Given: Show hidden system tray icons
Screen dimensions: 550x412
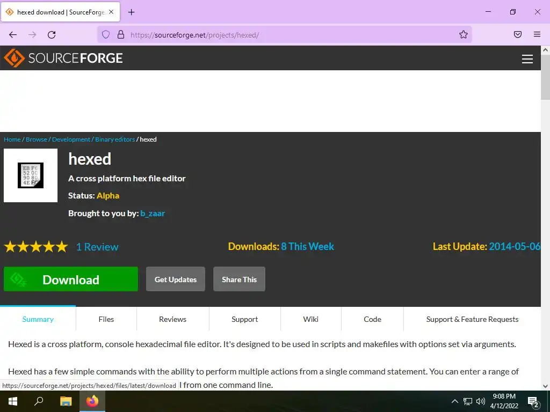Looking at the screenshot, I should click(454, 401).
